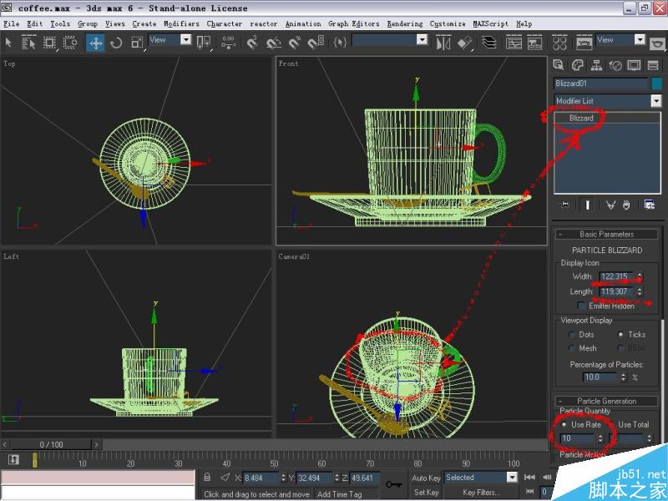Choose the Use Total radio button

(612, 425)
